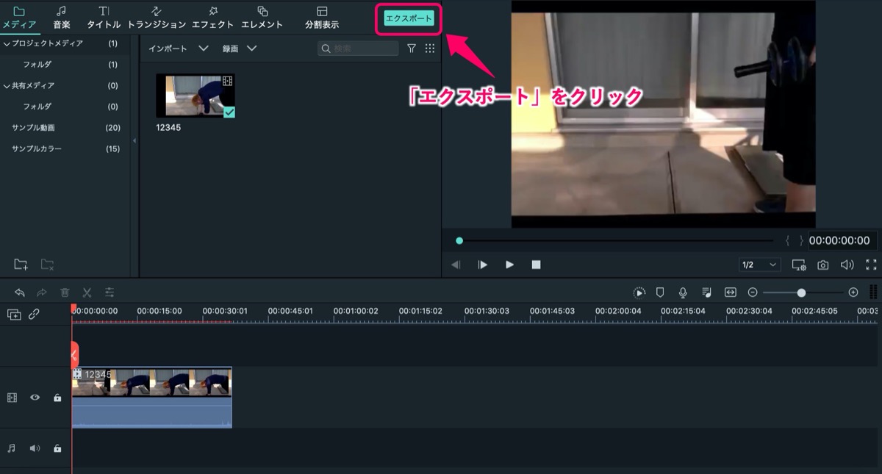
Task: Click the red playhead split button
Action: pyautogui.click(x=74, y=355)
